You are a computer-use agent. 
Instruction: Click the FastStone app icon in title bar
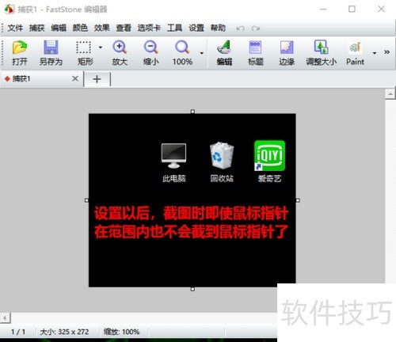pyautogui.click(x=10, y=9)
